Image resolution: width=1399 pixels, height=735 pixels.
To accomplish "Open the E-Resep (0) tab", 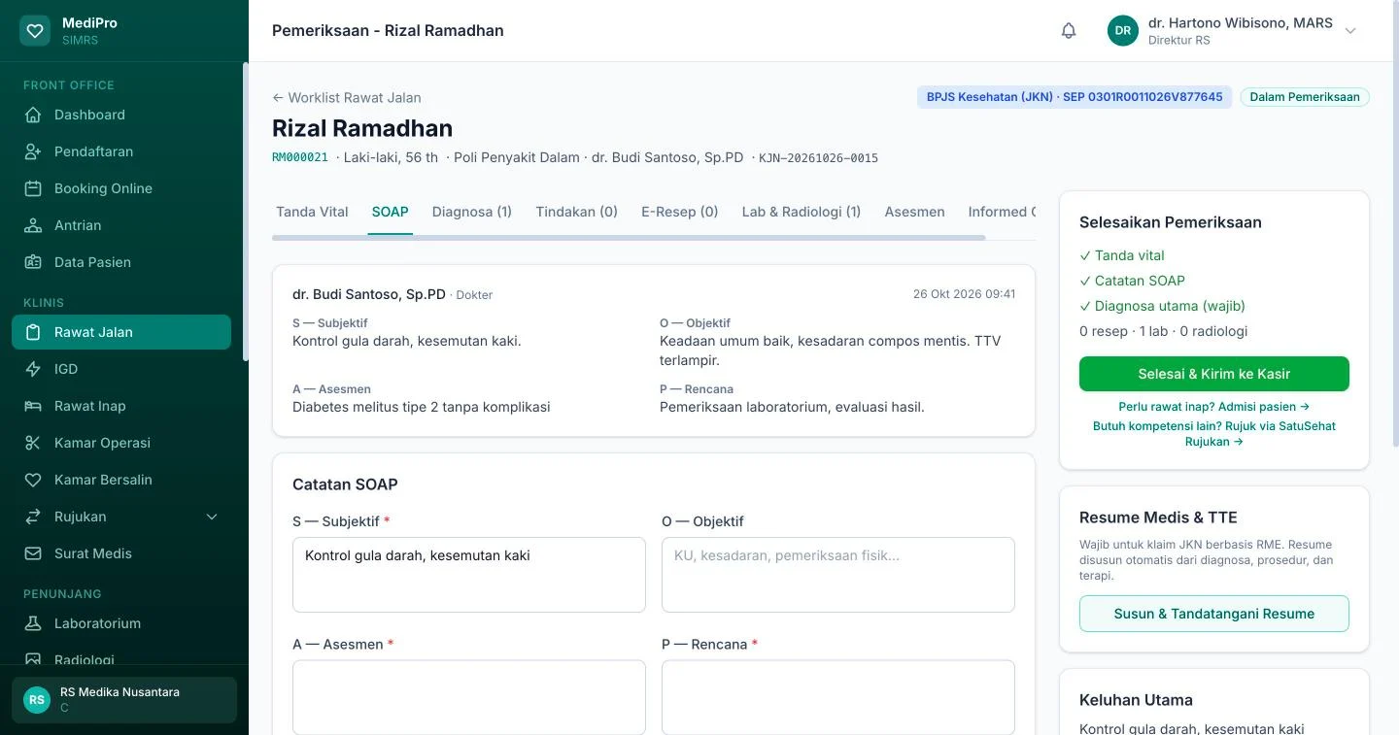I will click(x=680, y=212).
